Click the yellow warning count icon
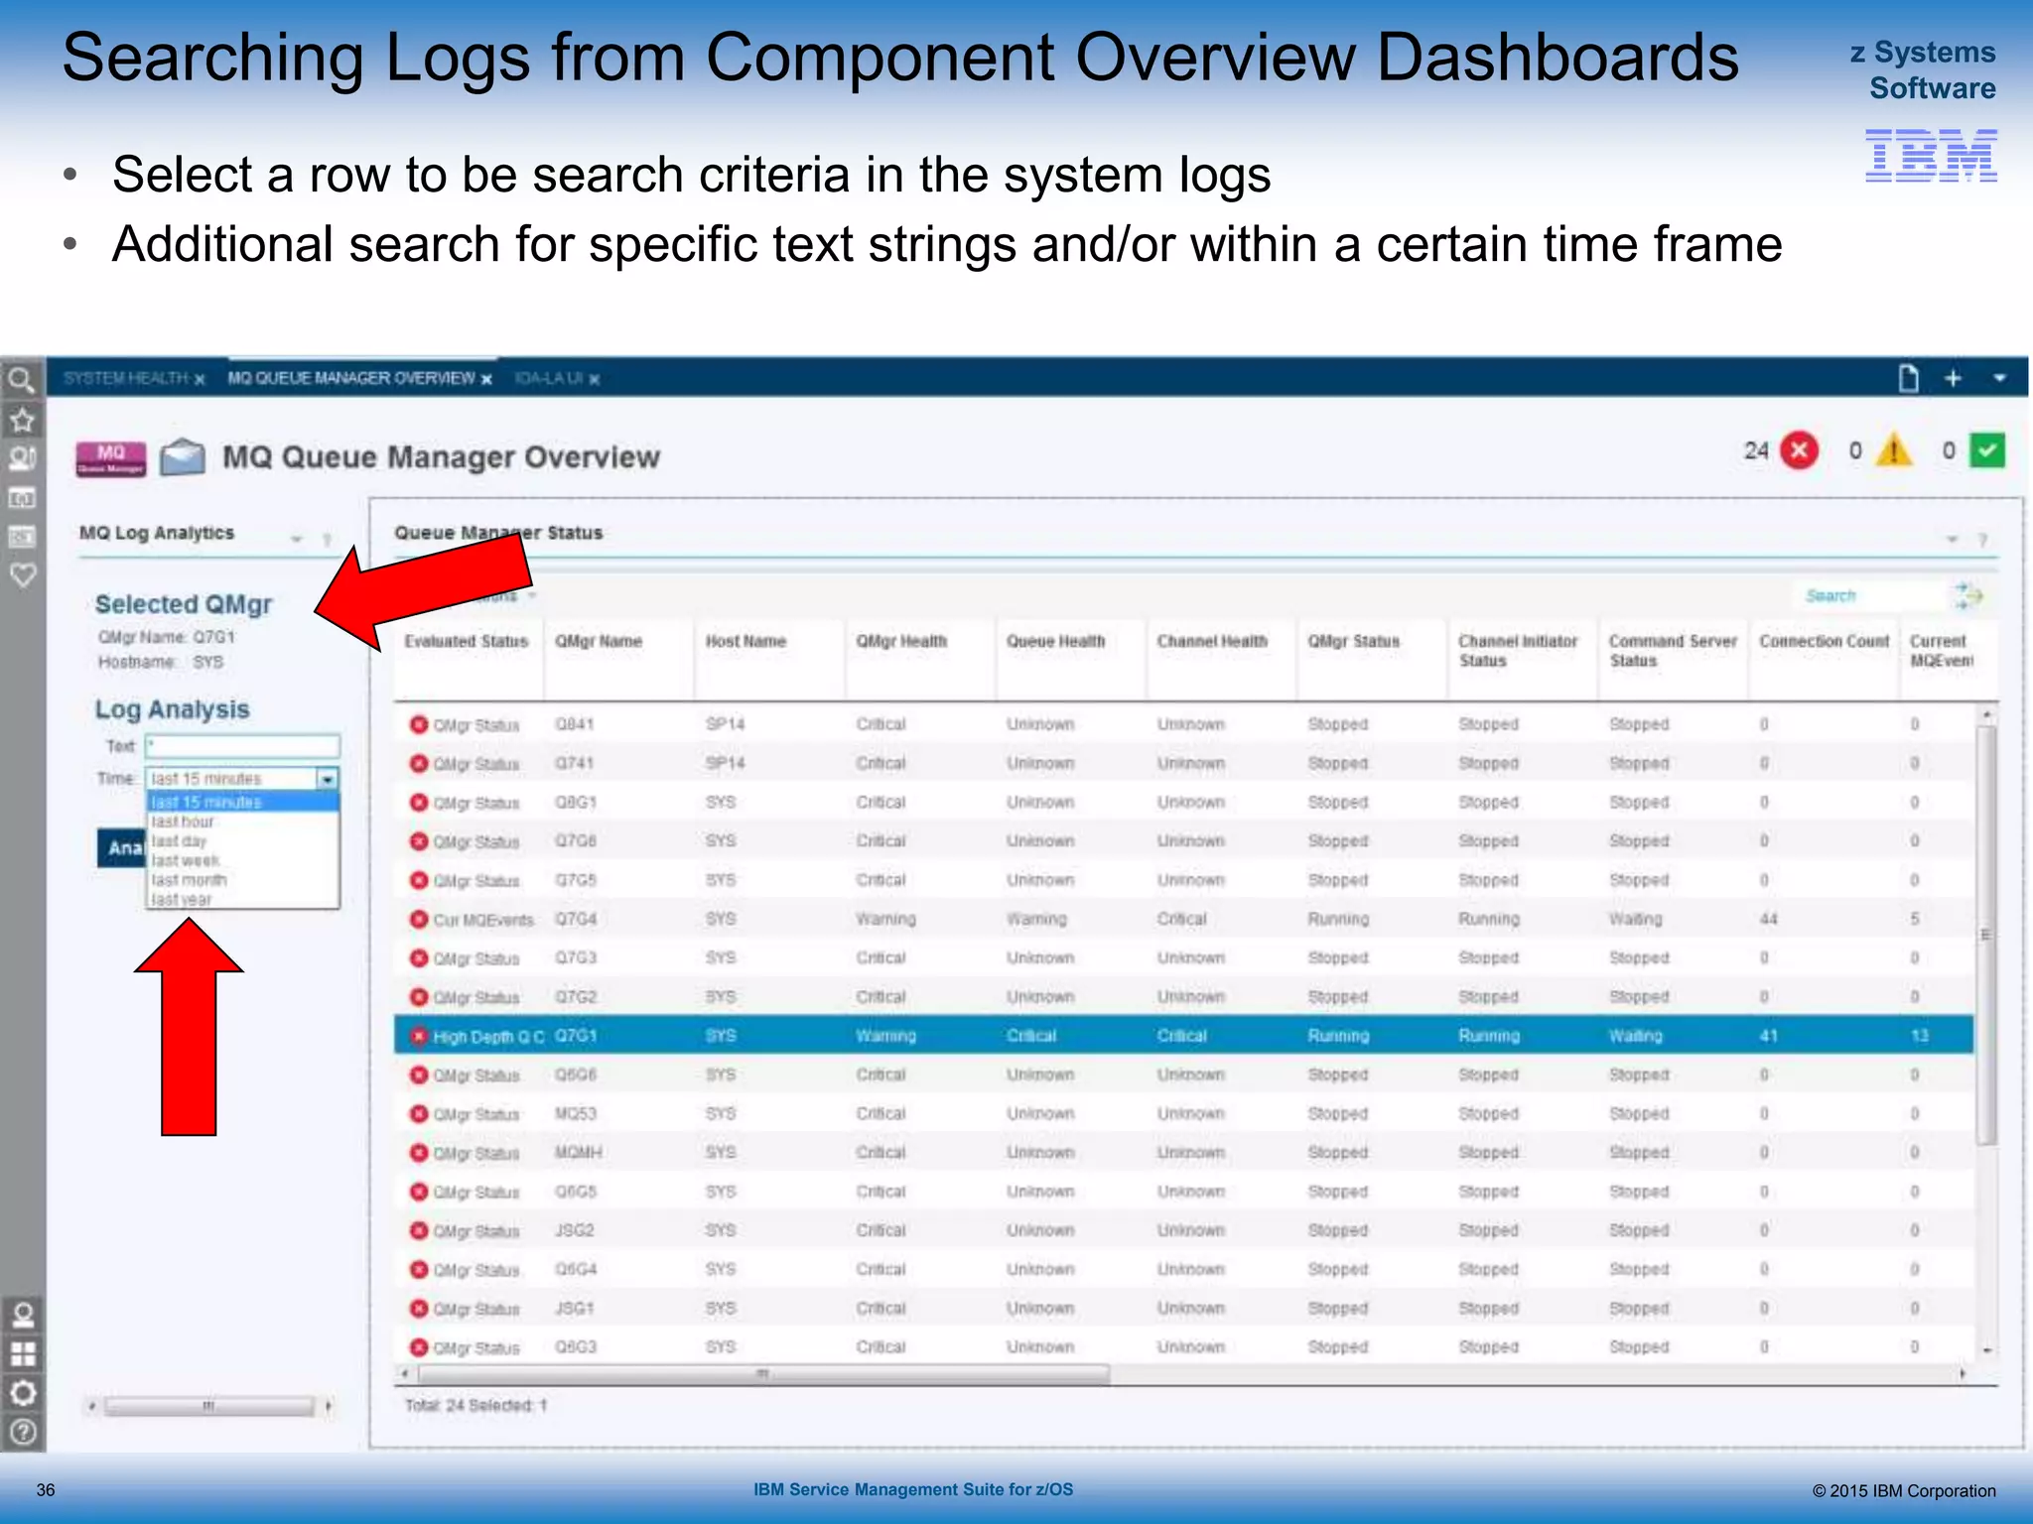Screen dimensions: 2033x1524 pos(1894,450)
